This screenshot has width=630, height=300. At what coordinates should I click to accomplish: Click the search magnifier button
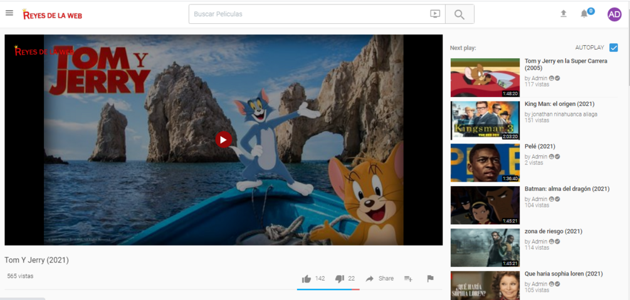pos(459,14)
